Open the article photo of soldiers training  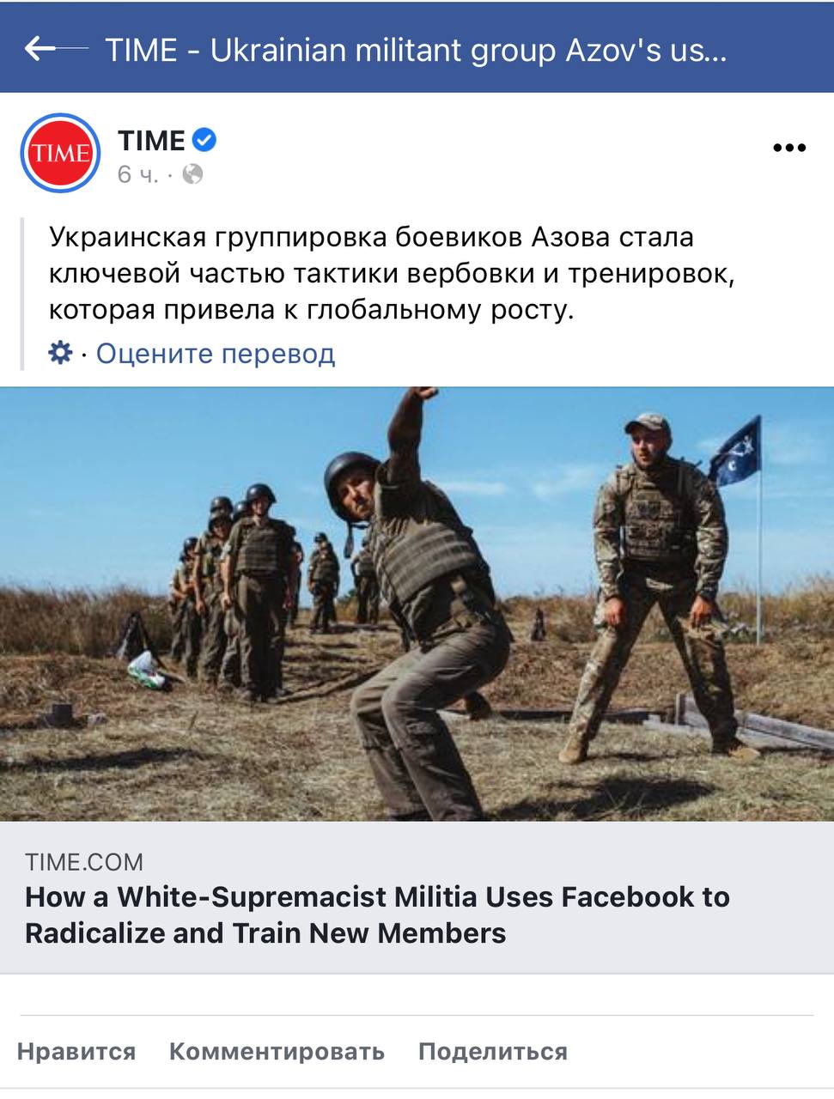[417, 604]
